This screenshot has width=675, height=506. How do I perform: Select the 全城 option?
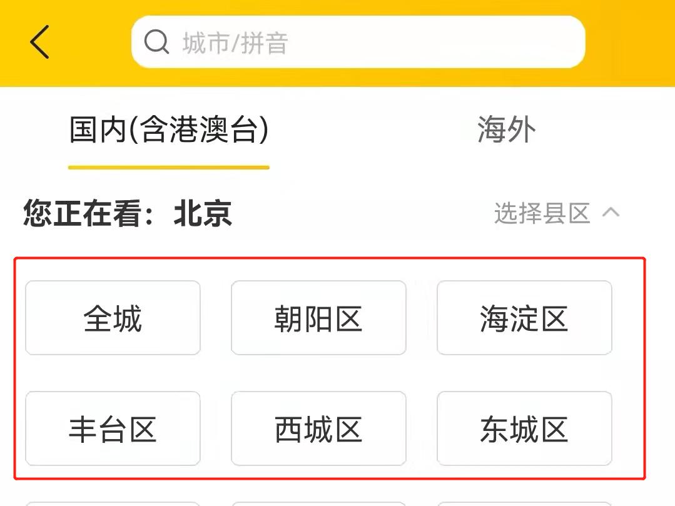113,318
